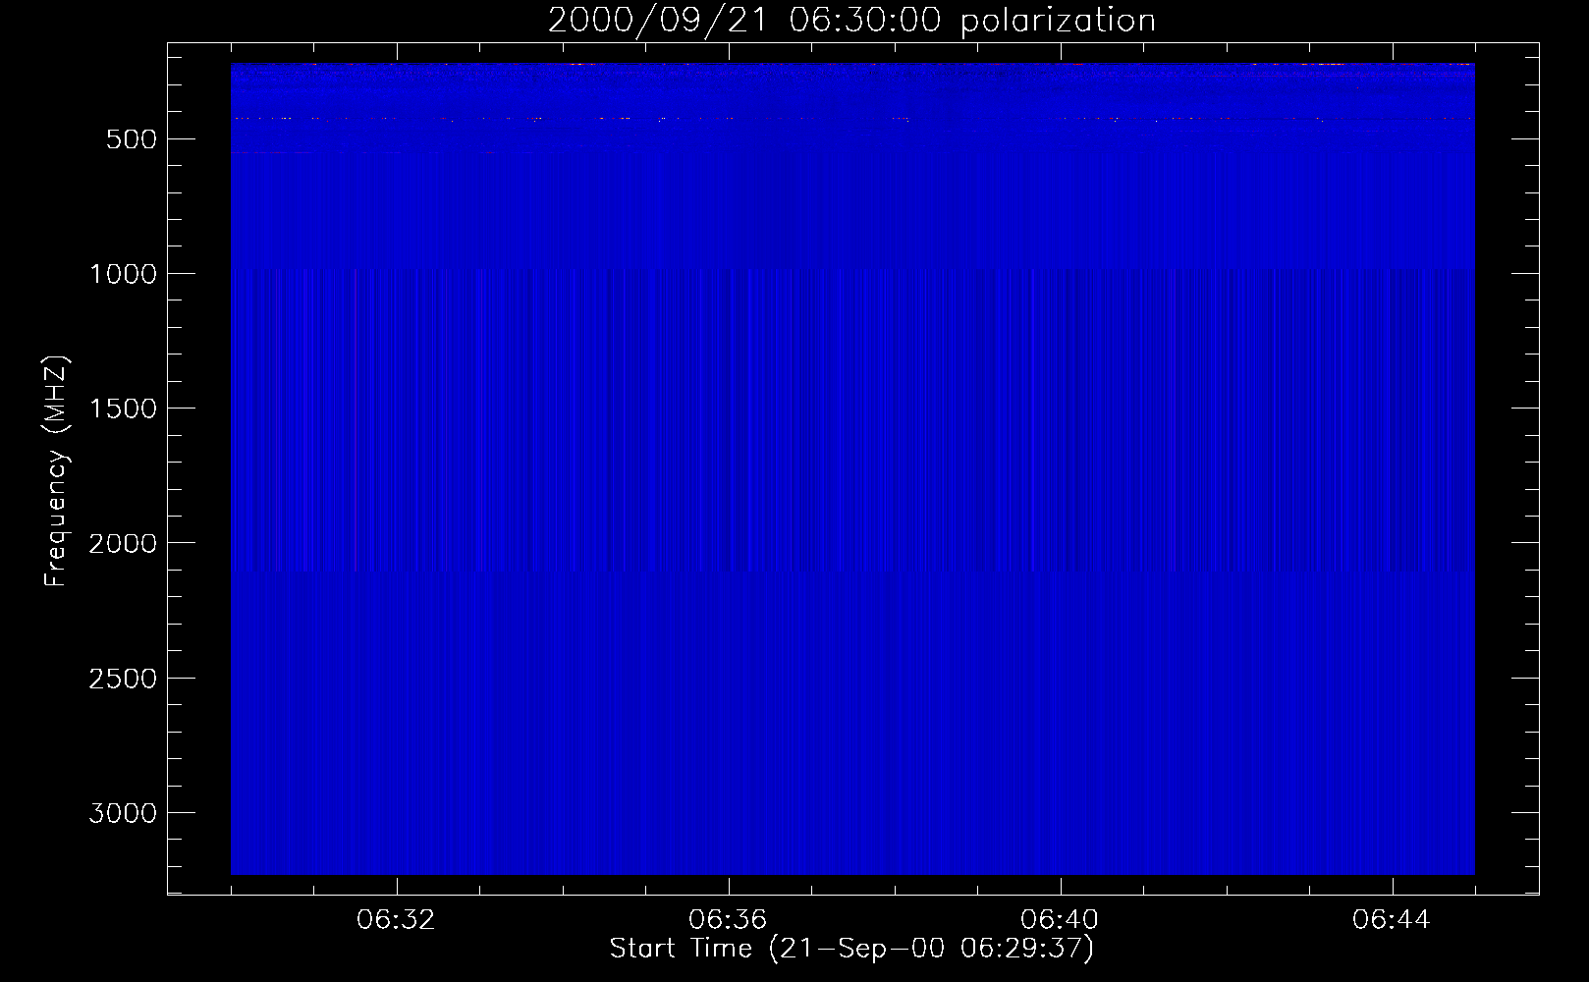Click the 2500 frequency tick label
Image resolution: width=1589 pixels, height=982 pixels.
pos(123,679)
